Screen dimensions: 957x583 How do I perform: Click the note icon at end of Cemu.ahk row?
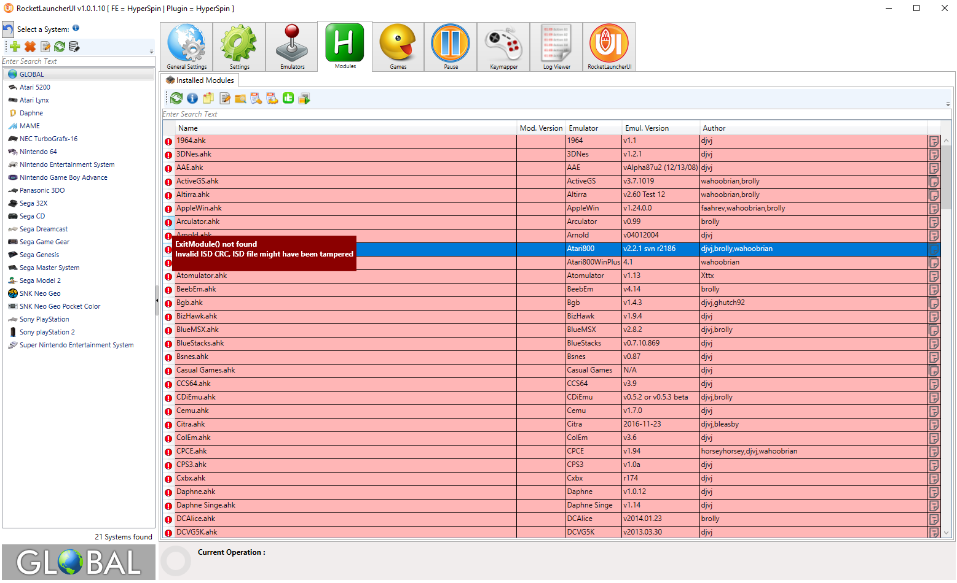pyautogui.click(x=934, y=411)
